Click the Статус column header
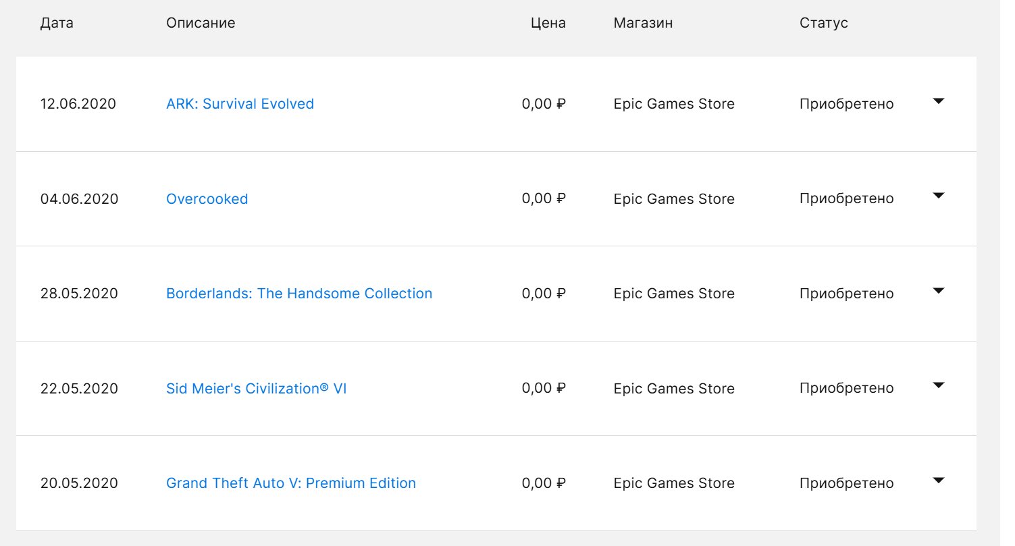Image resolution: width=1015 pixels, height=546 pixels. (x=824, y=23)
